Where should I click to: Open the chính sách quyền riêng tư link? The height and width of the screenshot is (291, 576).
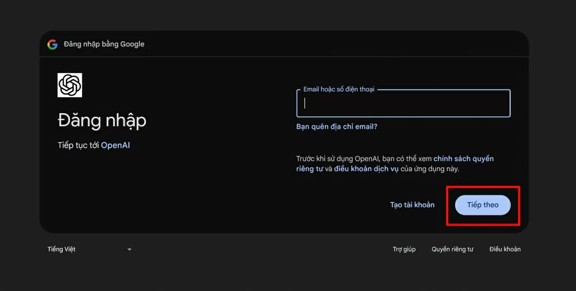pos(463,159)
